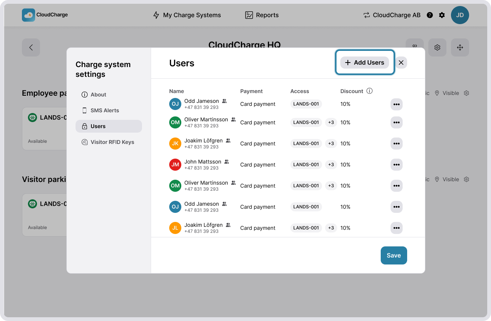Image resolution: width=491 pixels, height=321 pixels.
Task: Click the move arrows icon button
Action: 460,47
